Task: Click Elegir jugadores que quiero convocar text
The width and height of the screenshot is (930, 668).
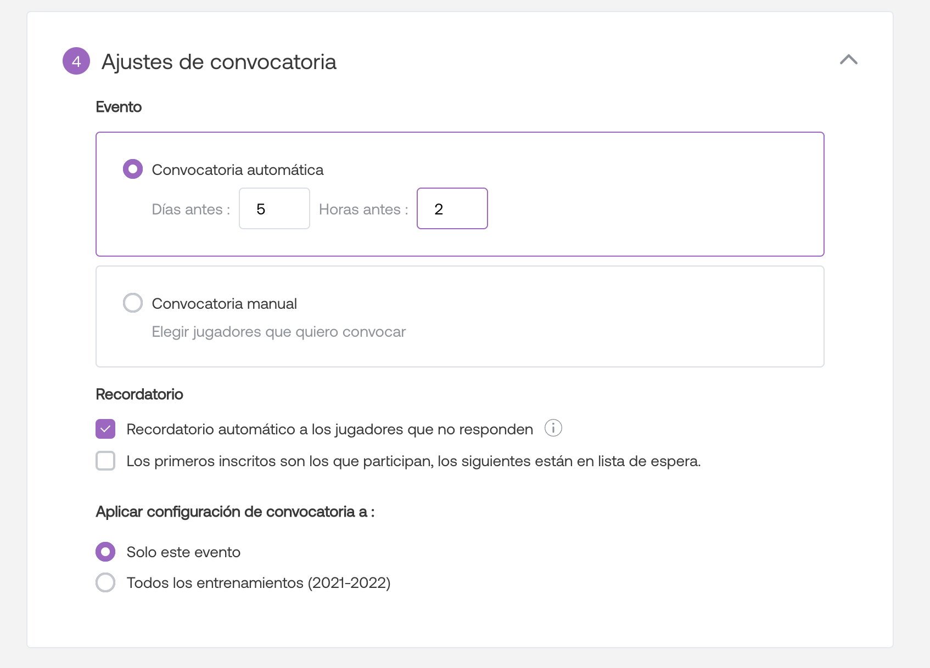Action: point(279,332)
